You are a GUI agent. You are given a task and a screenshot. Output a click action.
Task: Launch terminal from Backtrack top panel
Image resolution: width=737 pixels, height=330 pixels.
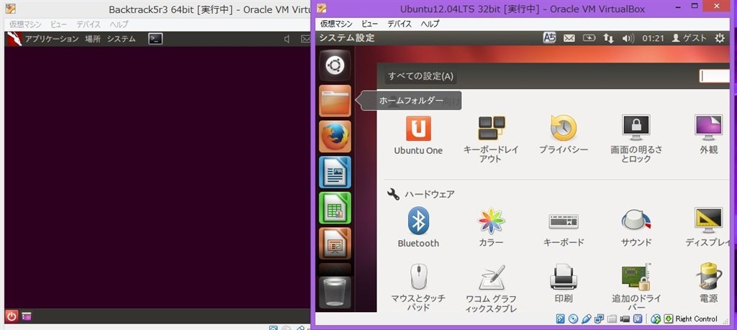[155, 39]
